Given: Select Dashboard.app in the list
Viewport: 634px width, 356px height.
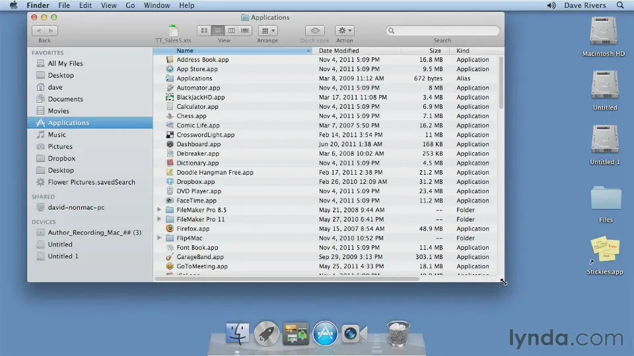Looking at the screenshot, I should click(x=199, y=144).
